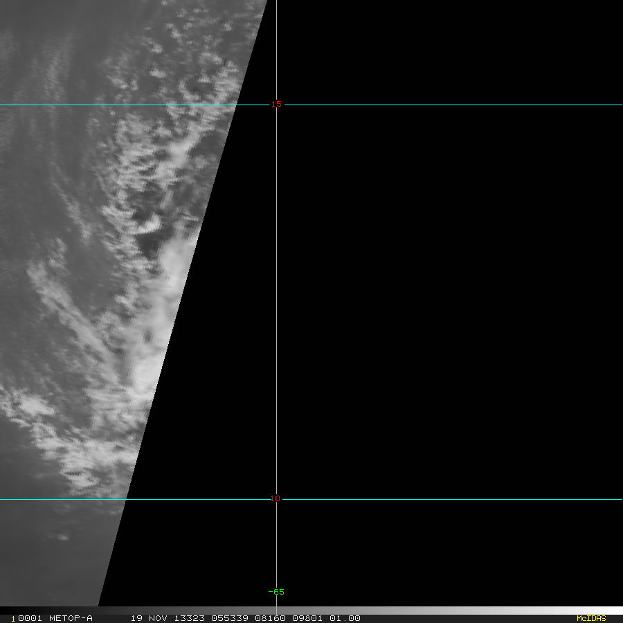The image size is (623, 623).
Task: Select the 01.00 resolution value
Action: pyautogui.click(x=345, y=618)
